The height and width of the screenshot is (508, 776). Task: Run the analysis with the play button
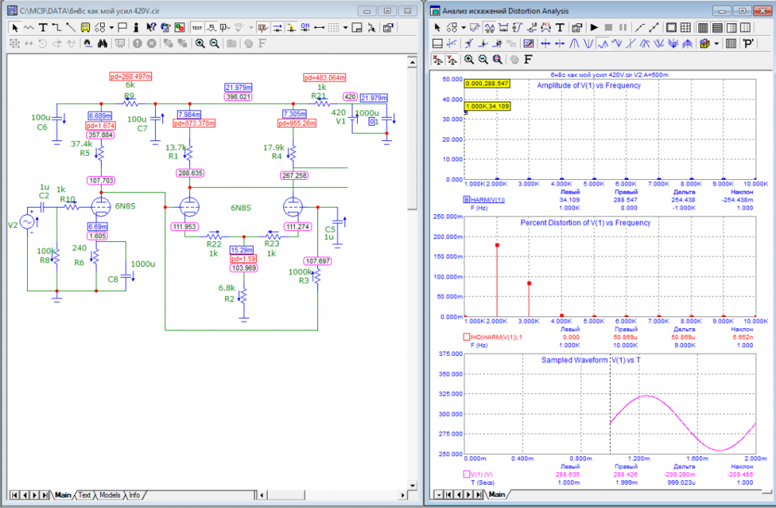(x=595, y=27)
